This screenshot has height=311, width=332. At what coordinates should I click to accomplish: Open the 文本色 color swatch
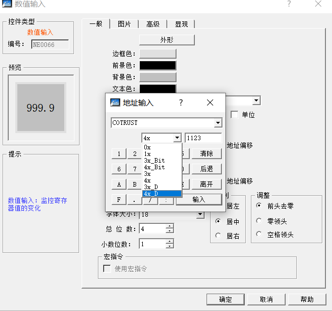point(158,89)
